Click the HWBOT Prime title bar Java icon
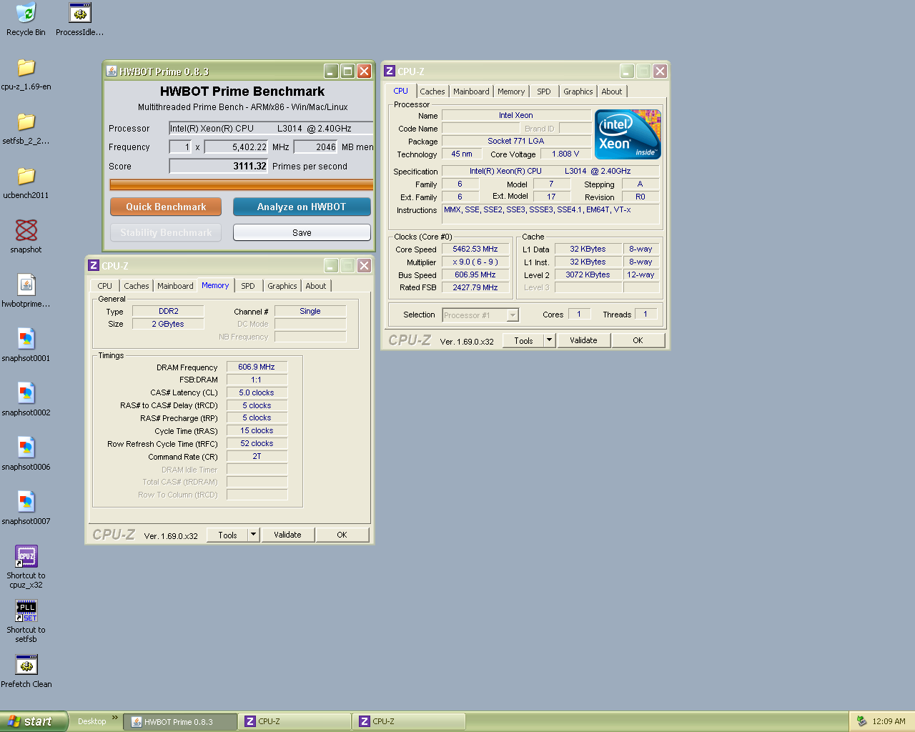The width and height of the screenshot is (915, 732). (112, 71)
